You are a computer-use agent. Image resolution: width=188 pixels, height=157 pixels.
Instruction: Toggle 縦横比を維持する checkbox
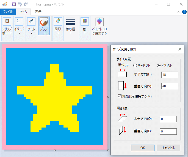point(120,96)
